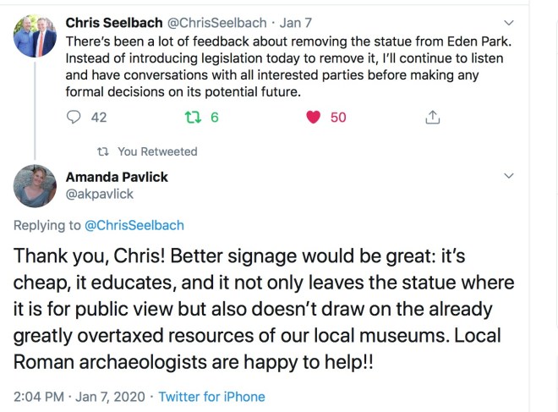This screenshot has height=412, width=558.
Task: Open the 2:04 PM Jan 7, 2020 timestamp
Action: (79, 396)
